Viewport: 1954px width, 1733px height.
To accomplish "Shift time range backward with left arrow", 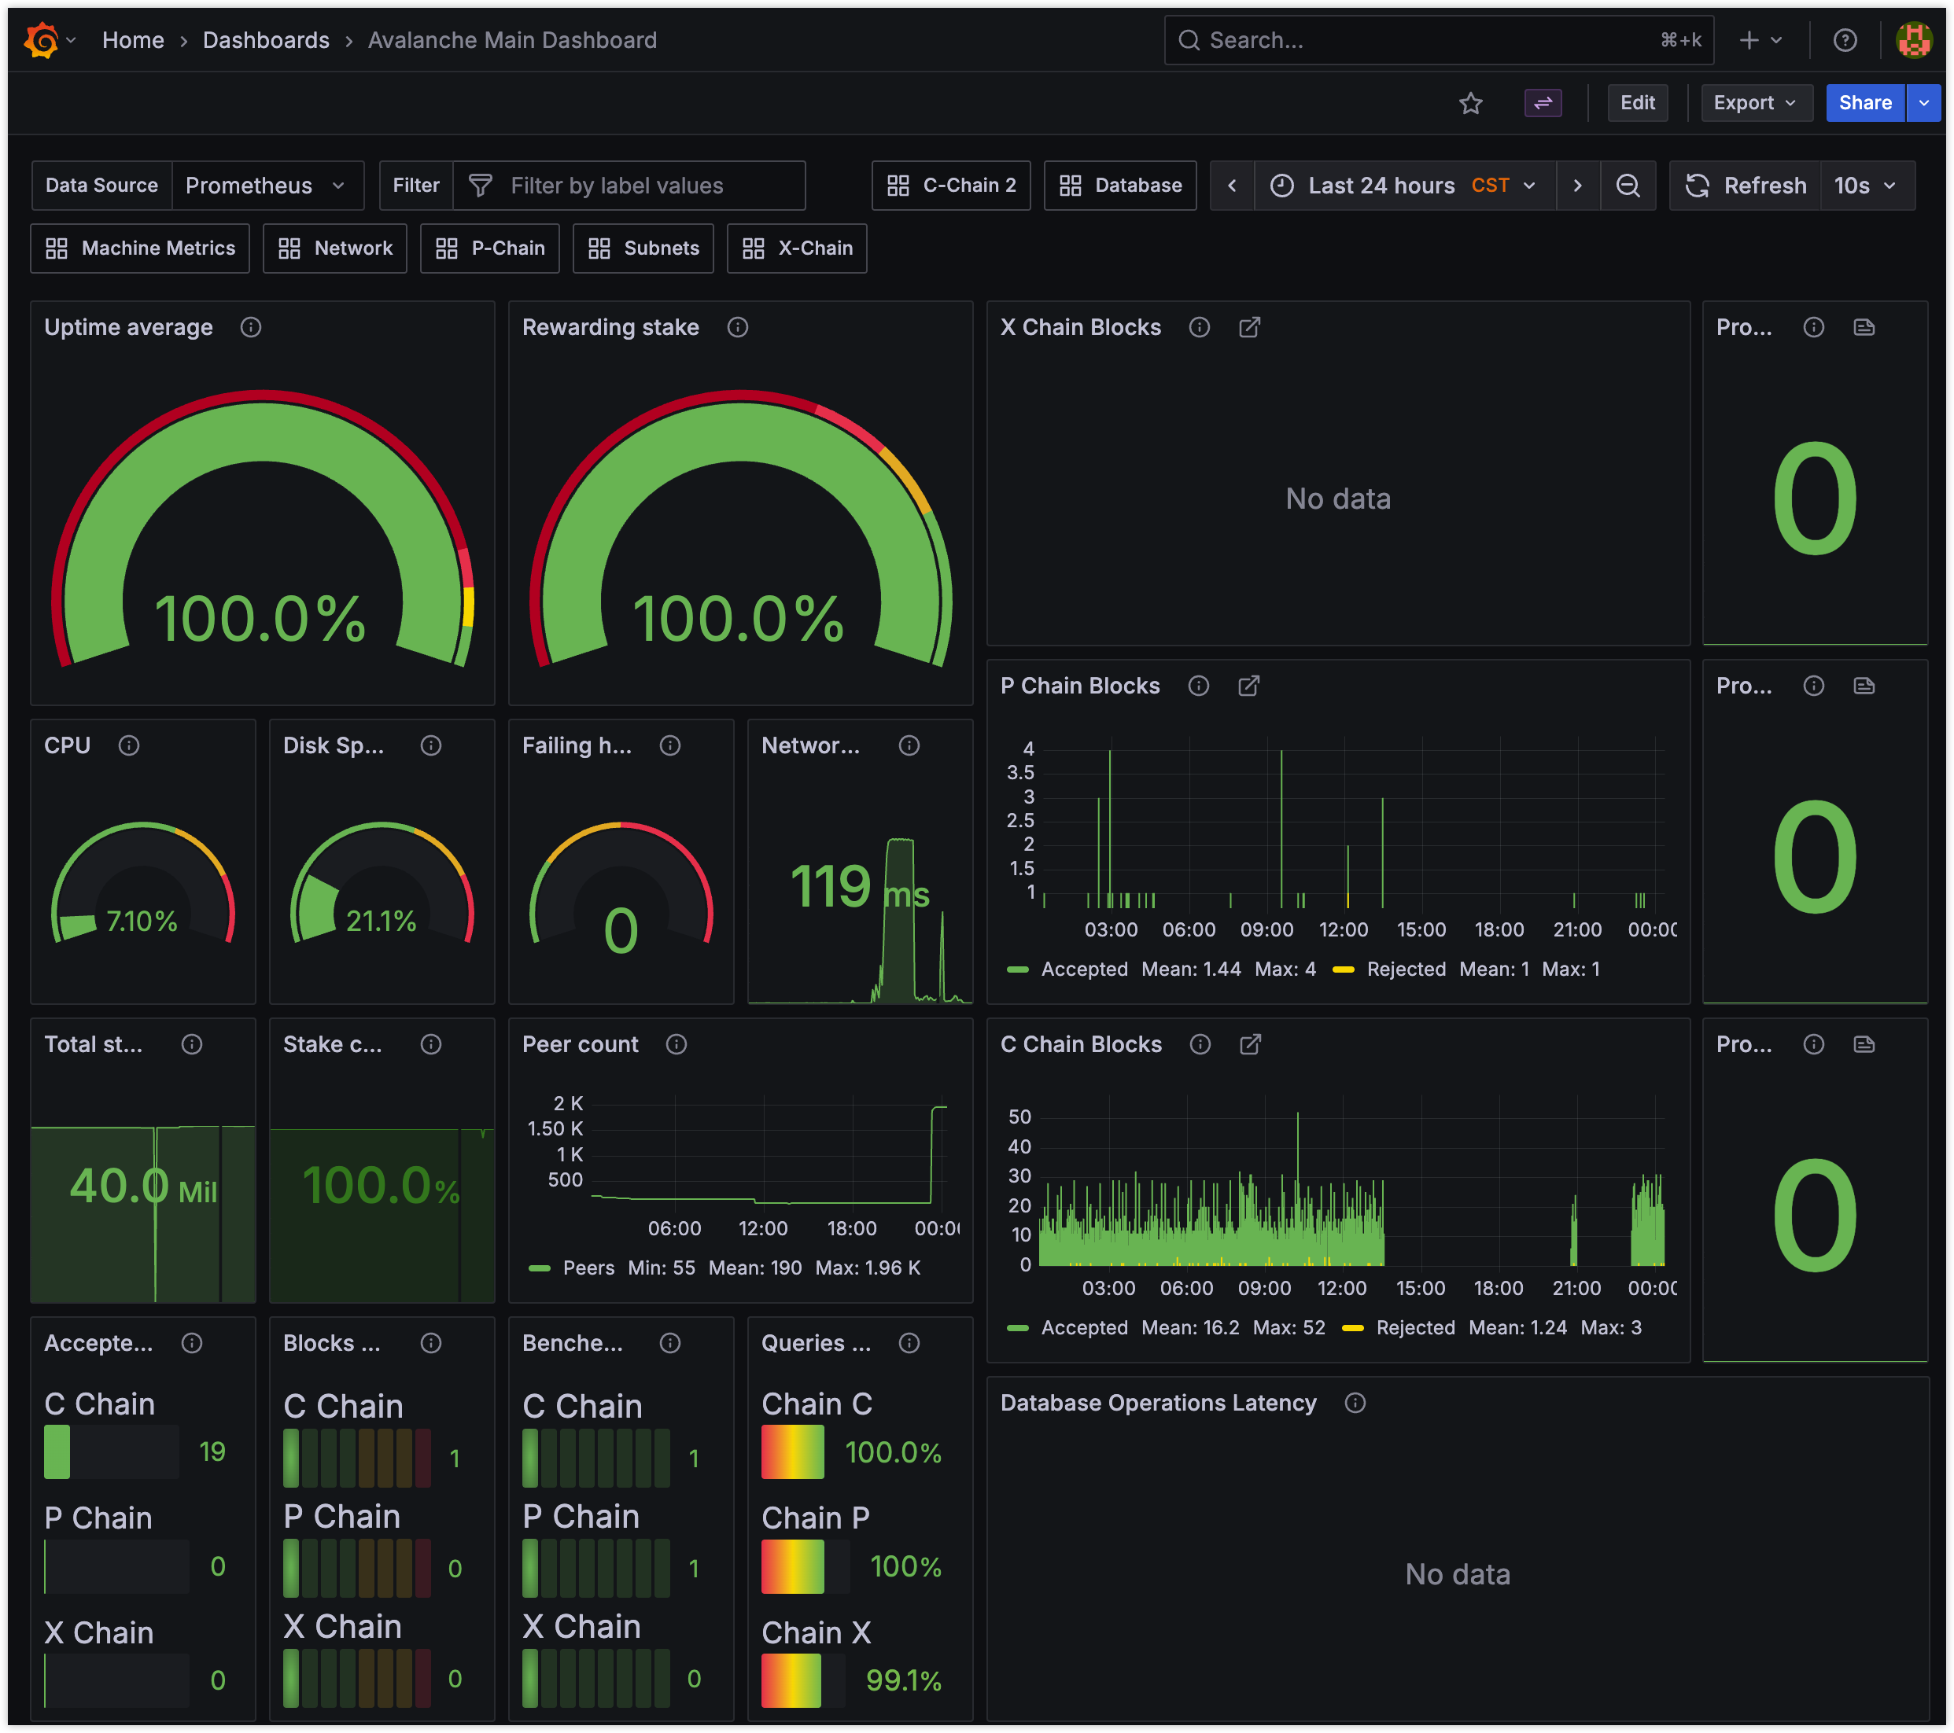I will tap(1231, 186).
